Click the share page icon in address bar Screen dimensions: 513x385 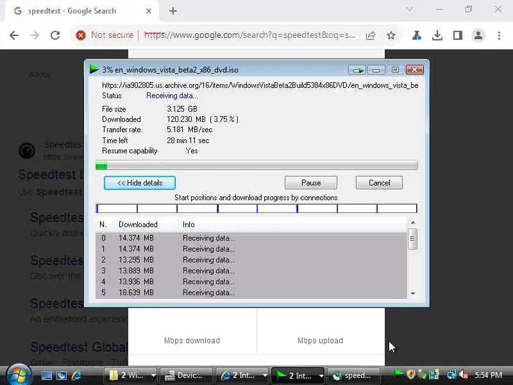[371, 35]
